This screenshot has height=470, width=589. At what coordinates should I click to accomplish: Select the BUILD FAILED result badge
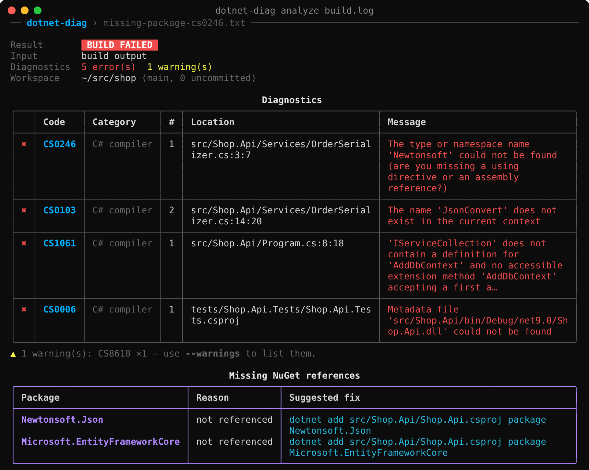(120, 45)
